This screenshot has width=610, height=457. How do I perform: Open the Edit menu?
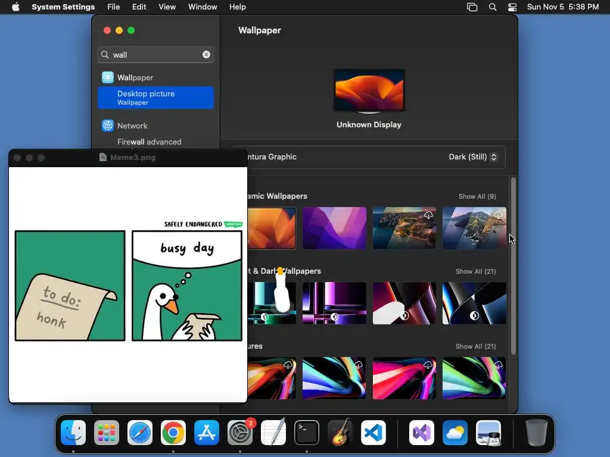139,7
